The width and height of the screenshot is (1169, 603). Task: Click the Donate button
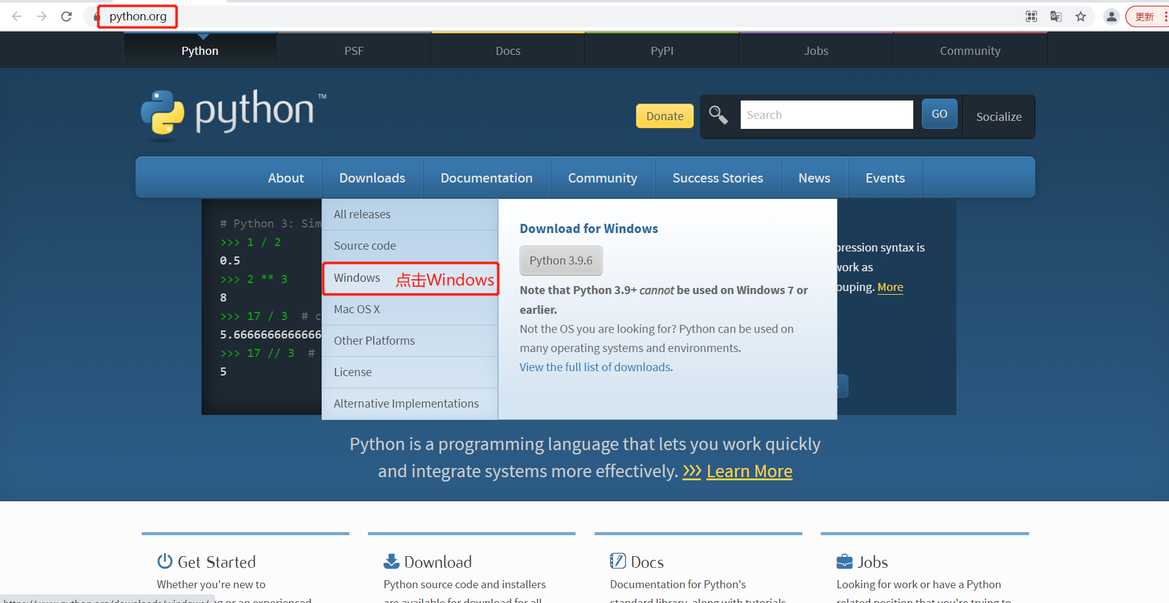[x=664, y=116]
